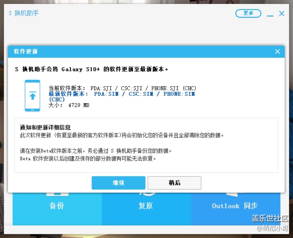The width and height of the screenshot is (293, 238).
Task: Select the 复原 tile
Action: coord(146,206)
